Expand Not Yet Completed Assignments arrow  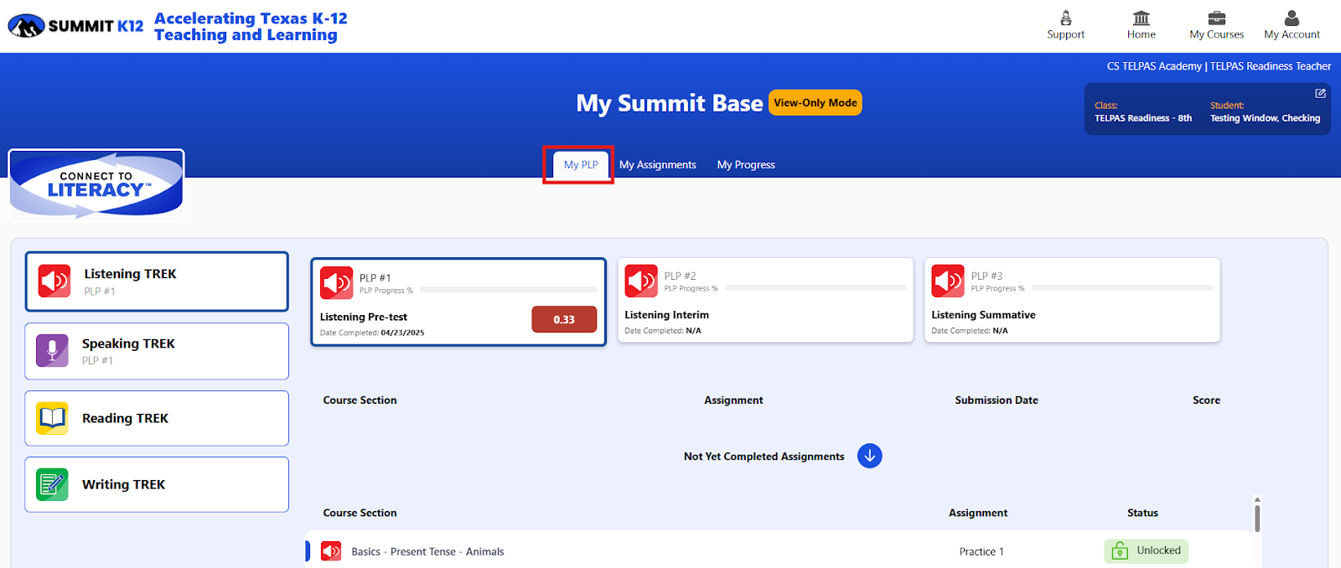[870, 456]
